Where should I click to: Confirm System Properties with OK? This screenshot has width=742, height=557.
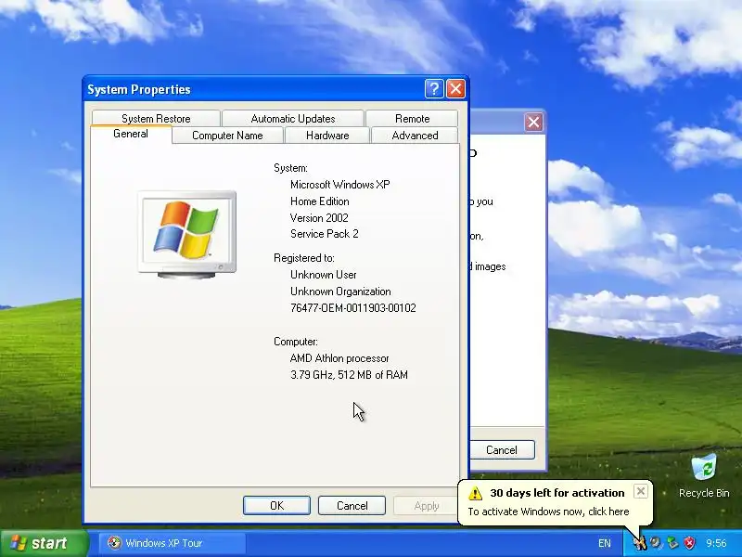(x=276, y=506)
